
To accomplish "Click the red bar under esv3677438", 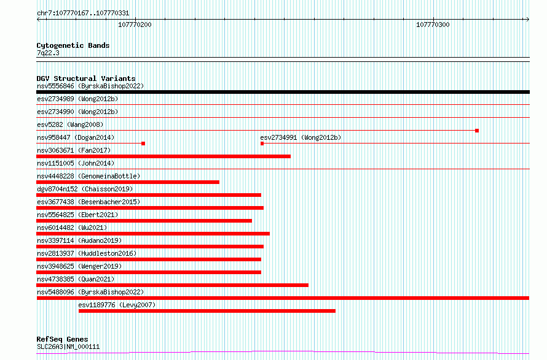I will pyautogui.click(x=150, y=208).
